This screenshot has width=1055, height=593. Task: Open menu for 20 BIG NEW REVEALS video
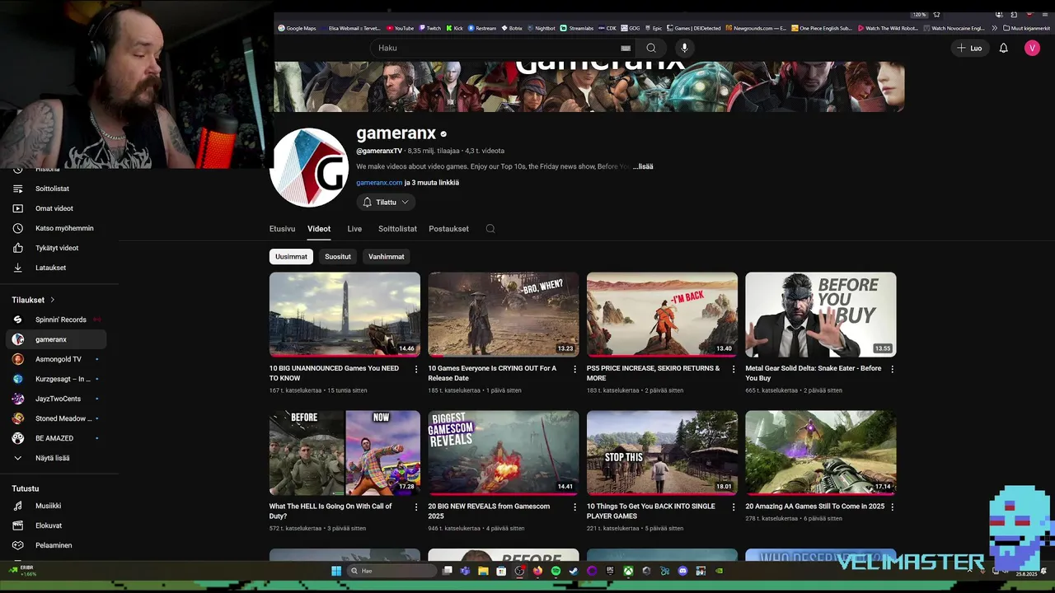click(575, 507)
